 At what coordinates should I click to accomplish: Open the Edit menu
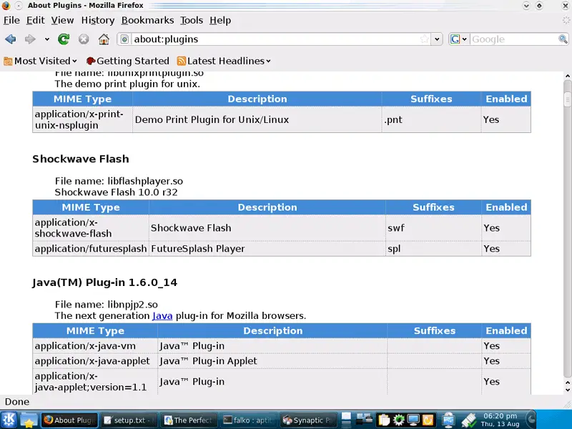[x=35, y=21]
